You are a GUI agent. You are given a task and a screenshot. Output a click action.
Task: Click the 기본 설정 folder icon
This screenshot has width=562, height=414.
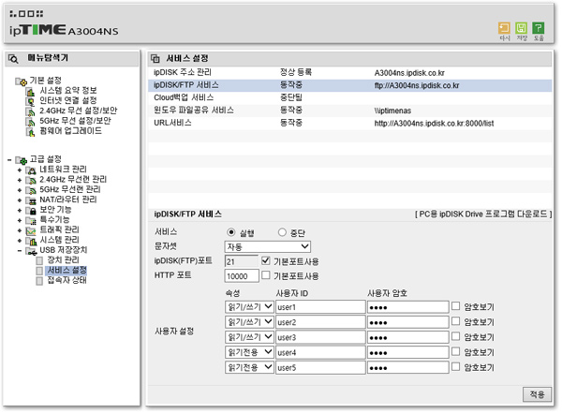click(x=21, y=81)
